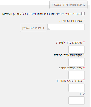This screenshot has height=107, width=91.
Task: Click the אפשרות הבחירה field label
Action: coord(71,21)
